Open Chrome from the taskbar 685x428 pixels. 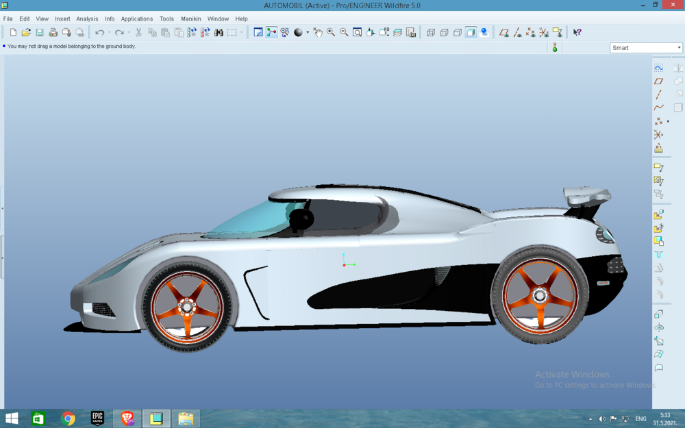click(x=68, y=418)
